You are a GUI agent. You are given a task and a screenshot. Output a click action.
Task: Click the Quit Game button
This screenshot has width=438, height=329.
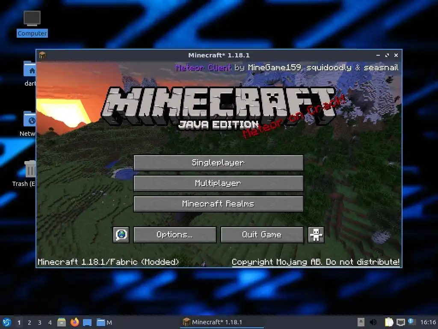pos(262,234)
